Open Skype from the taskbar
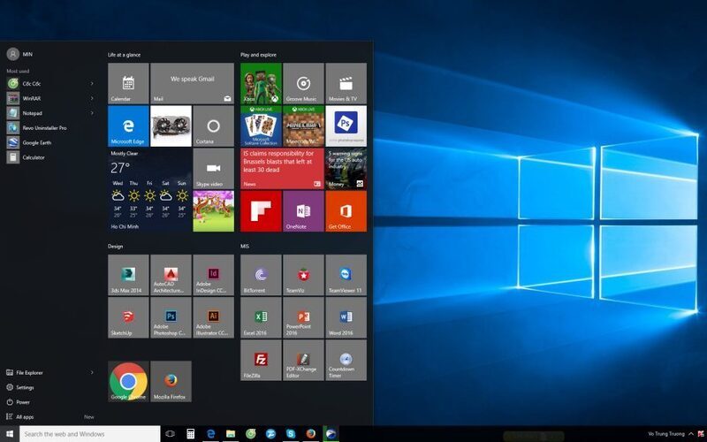The height and width of the screenshot is (442, 707). (x=291, y=434)
